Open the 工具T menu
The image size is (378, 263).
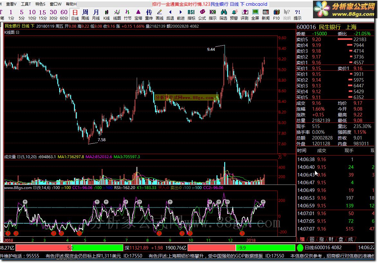(x=25, y=4)
